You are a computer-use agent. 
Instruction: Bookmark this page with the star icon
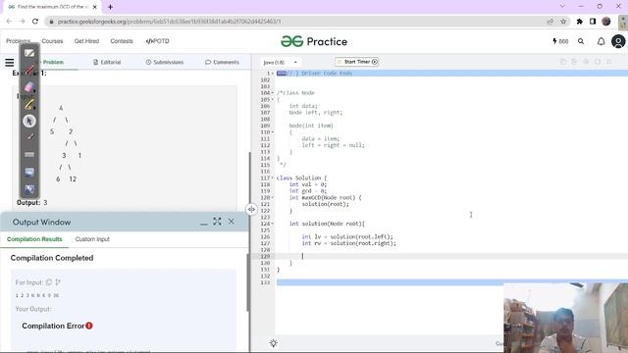tap(563, 22)
